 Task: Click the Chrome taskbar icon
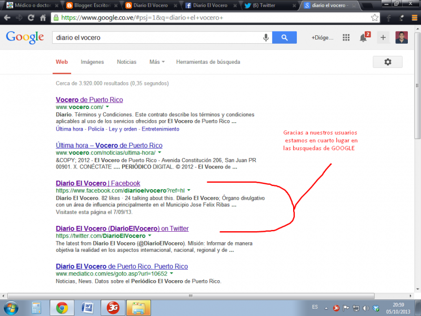tap(62, 308)
